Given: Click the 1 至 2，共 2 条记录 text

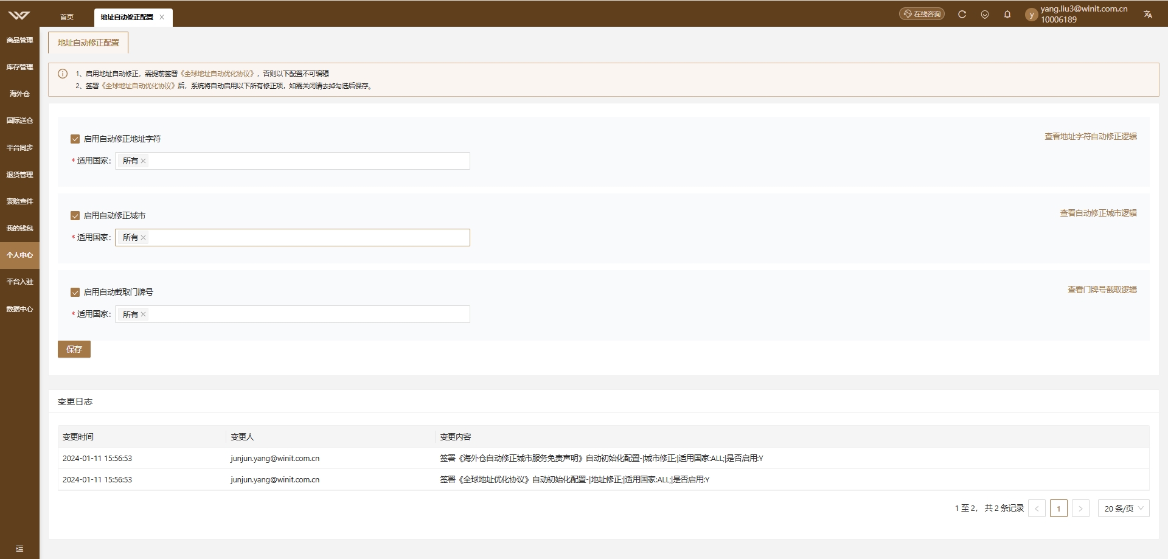Looking at the screenshot, I should click(989, 509).
